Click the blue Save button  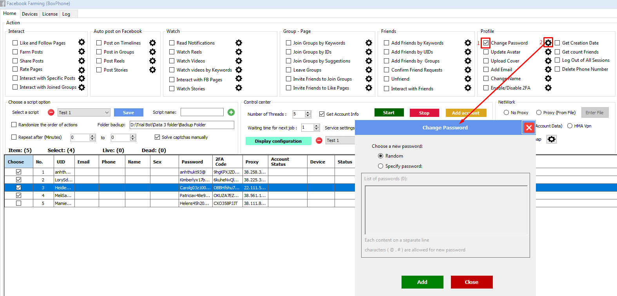coord(128,113)
